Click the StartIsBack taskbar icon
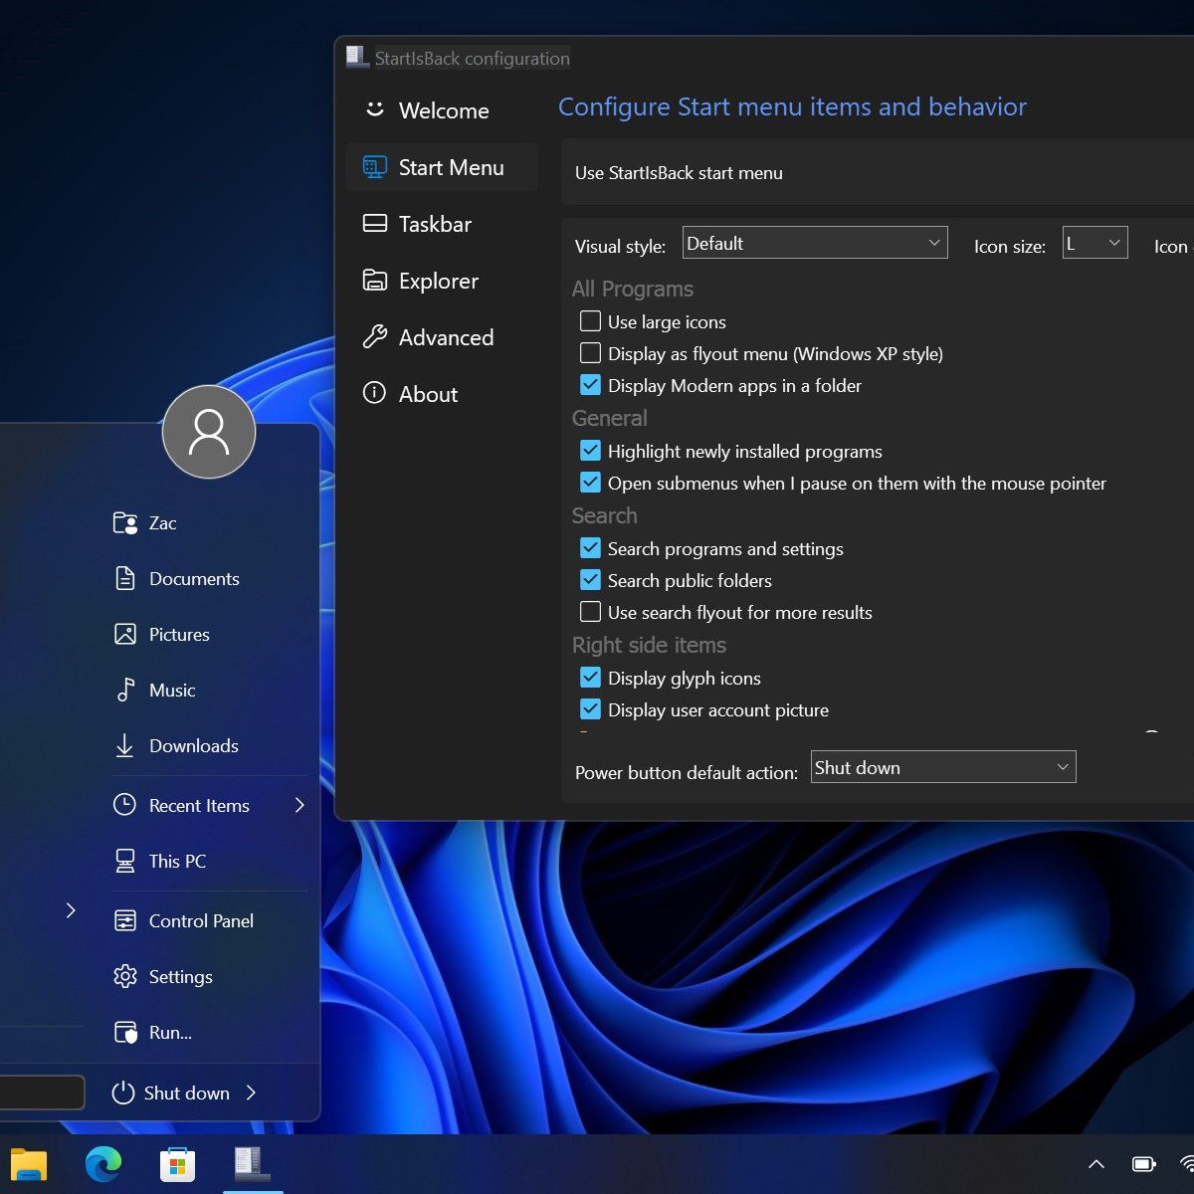The image size is (1194, 1194). click(252, 1163)
